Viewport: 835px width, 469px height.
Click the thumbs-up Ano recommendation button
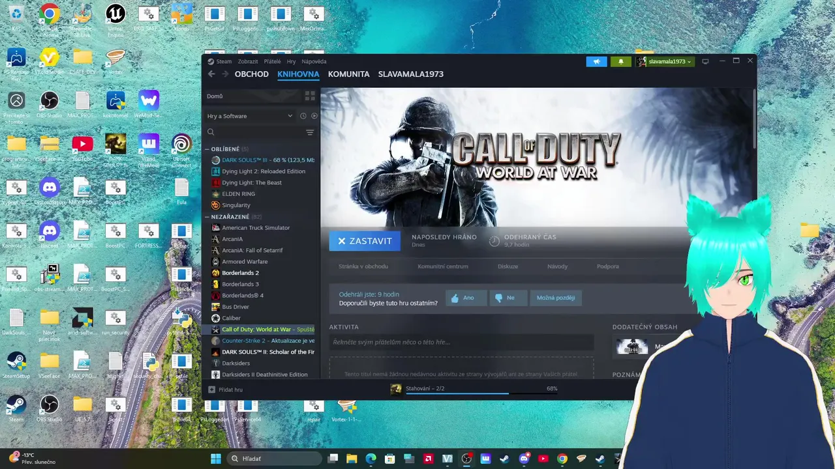(x=466, y=298)
